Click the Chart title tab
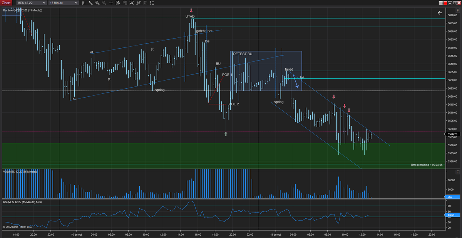This screenshot has height=238, width=462. click(x=7, y=3)
